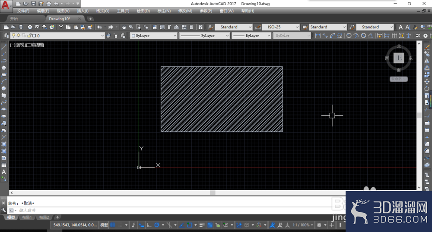The width and height of the screenshot is (432, 232).
Task: Click the Text Style icon beside Standard
Action: pos(210,27)
